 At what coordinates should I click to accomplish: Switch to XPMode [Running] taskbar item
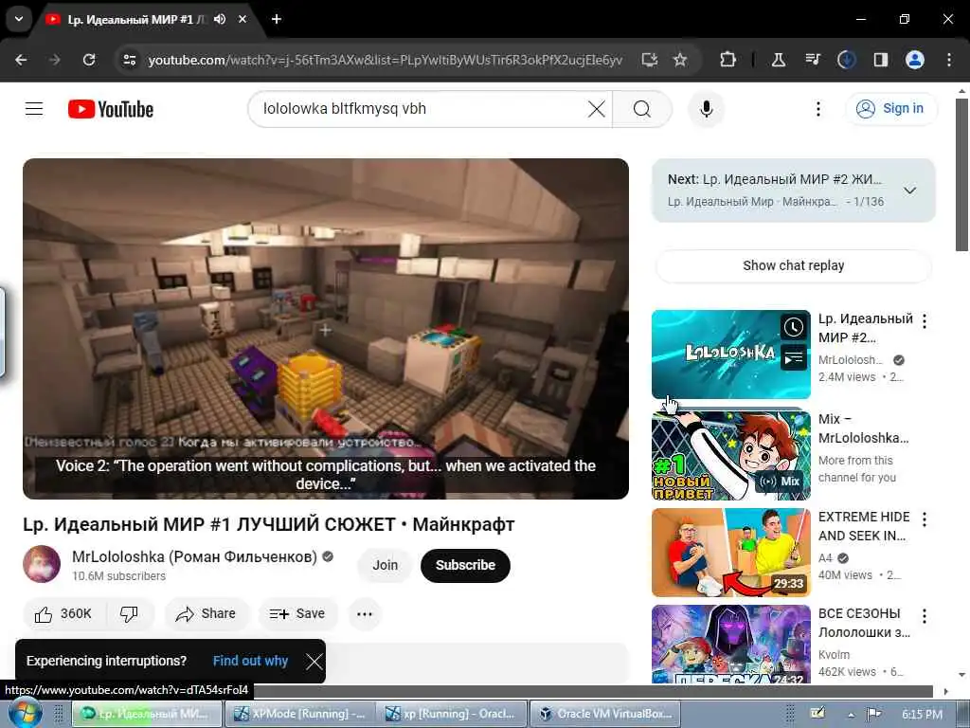point(298,714)
